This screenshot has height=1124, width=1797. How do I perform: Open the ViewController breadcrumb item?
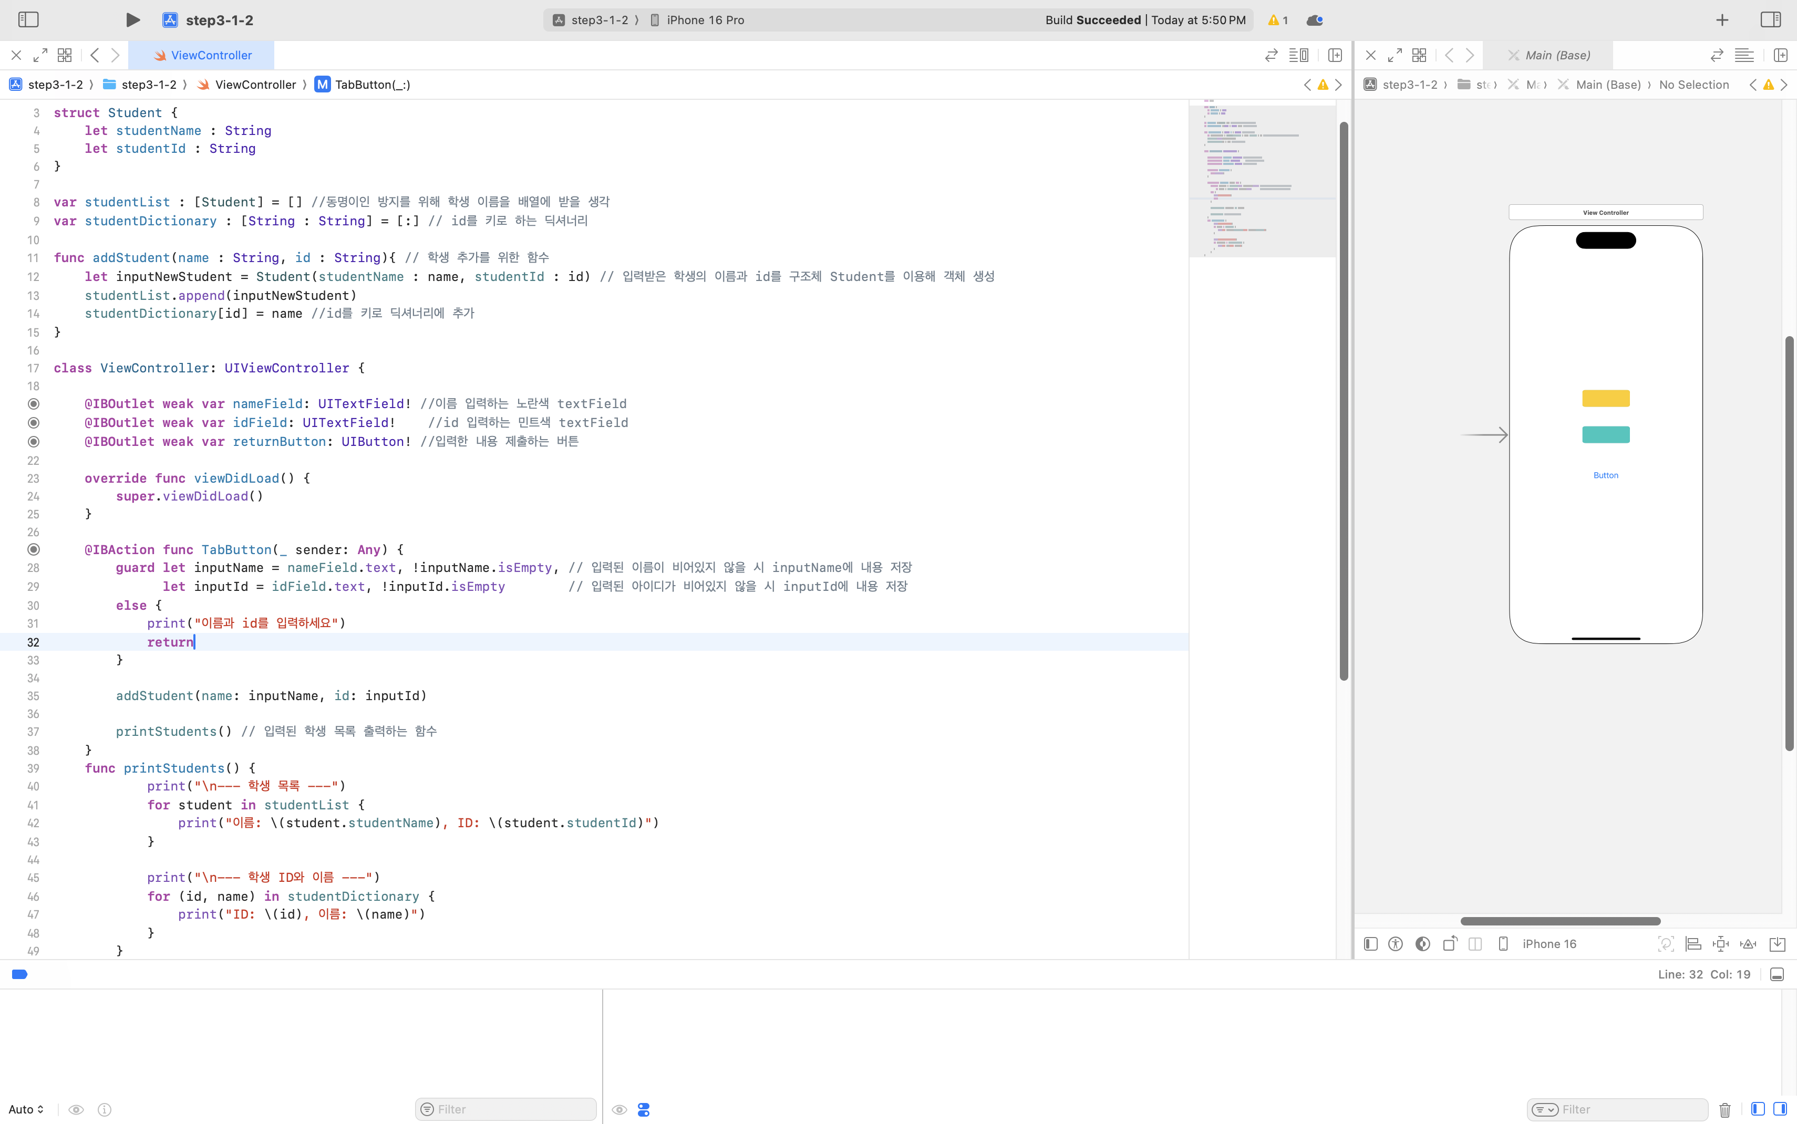246,85
